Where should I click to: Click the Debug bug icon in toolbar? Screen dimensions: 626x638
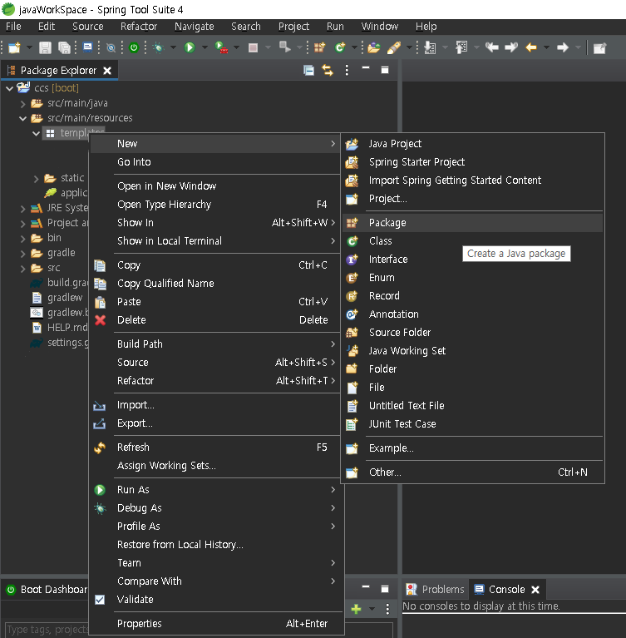click(x=158, y=47)
